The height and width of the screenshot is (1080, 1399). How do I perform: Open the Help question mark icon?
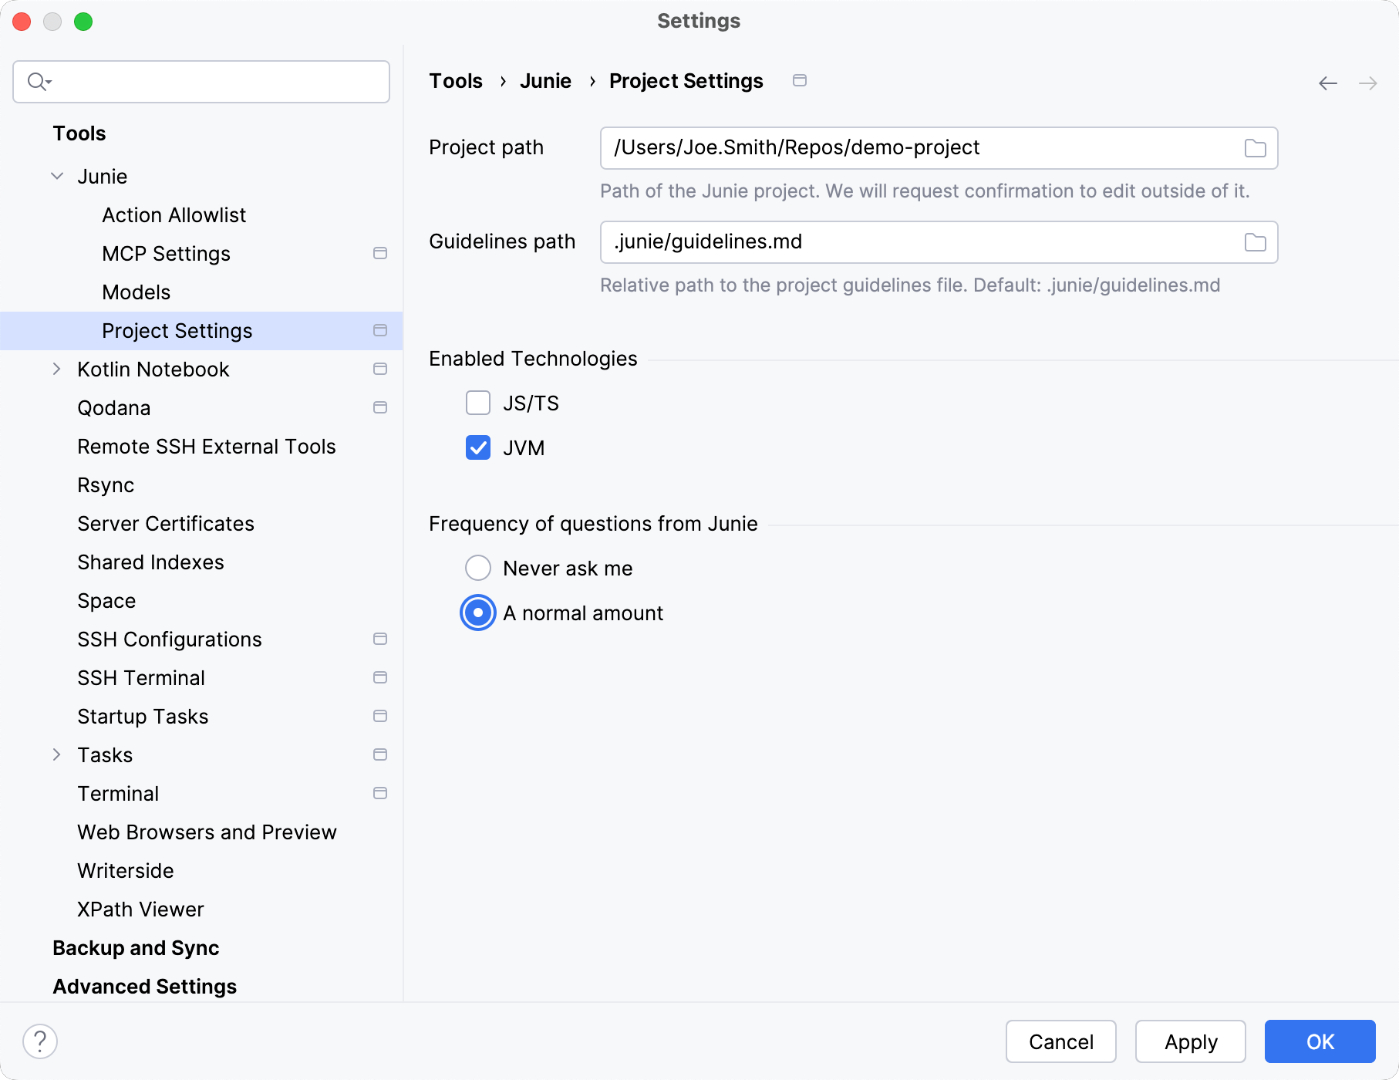41,1041
